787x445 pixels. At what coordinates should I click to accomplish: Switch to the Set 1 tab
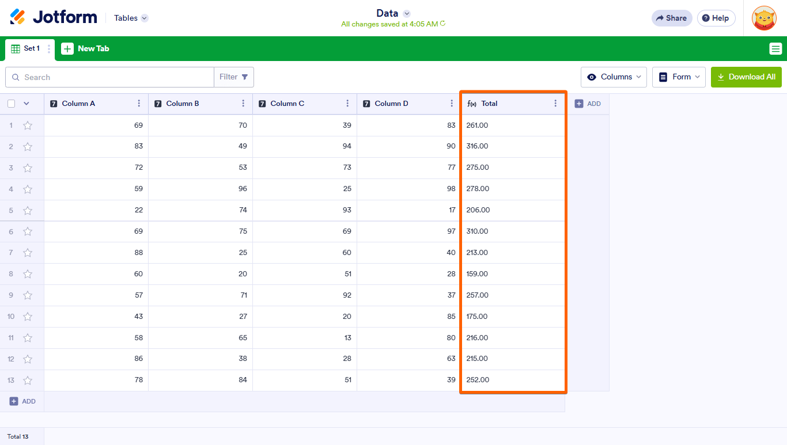26,49
